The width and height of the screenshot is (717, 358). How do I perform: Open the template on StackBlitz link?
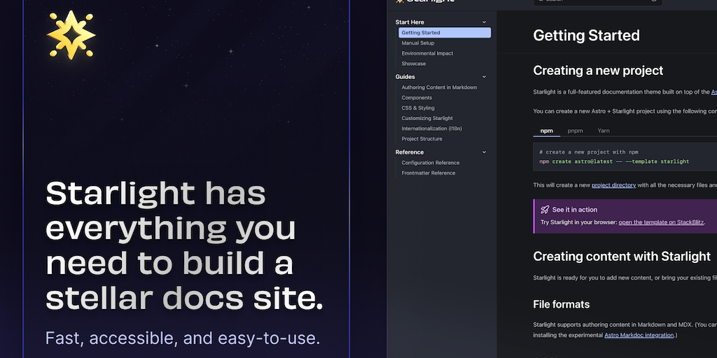pos(661,222)
